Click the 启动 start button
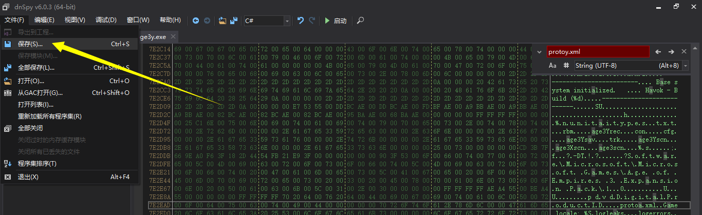 click(335, 21)
